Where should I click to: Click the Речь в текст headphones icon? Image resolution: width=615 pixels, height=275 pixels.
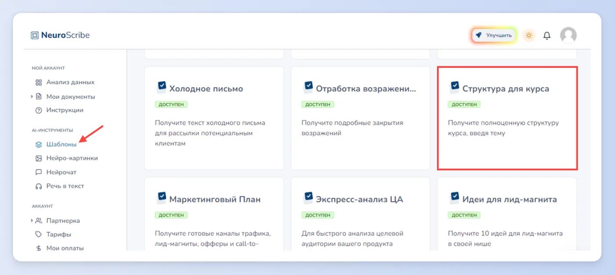(39, 186)
